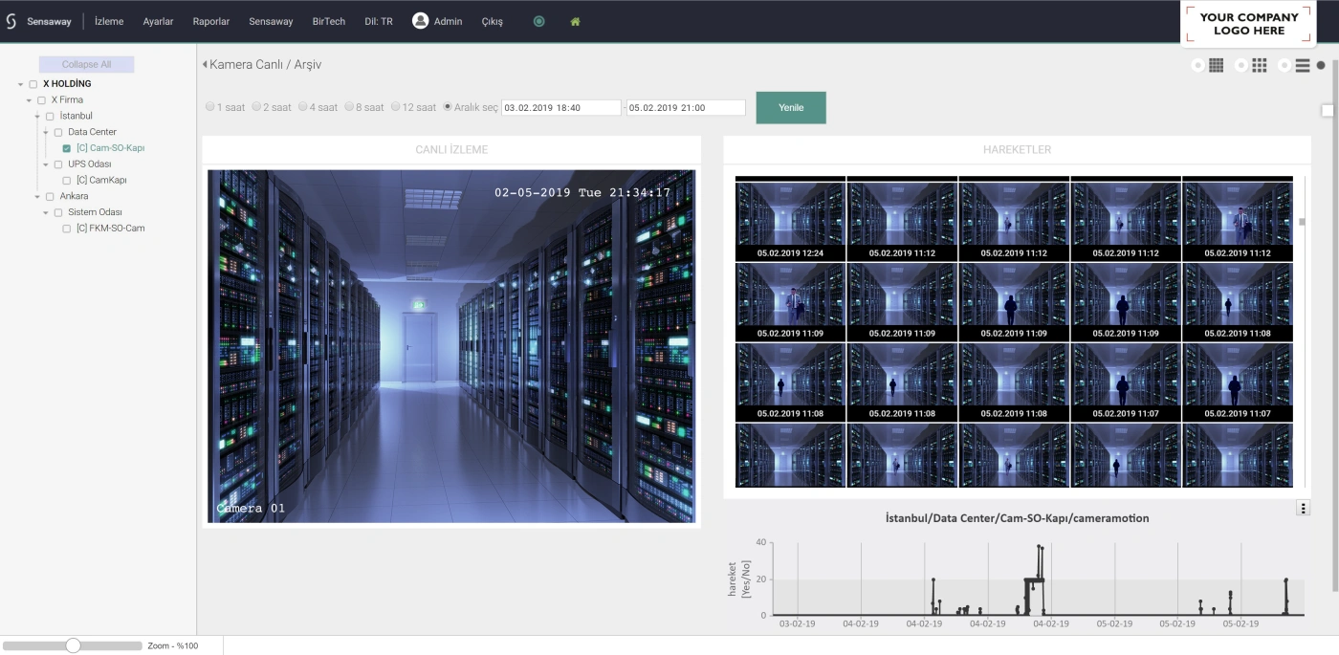Select the 12 saat radio option
The image size is (1339, 655).
click(395, 107)
